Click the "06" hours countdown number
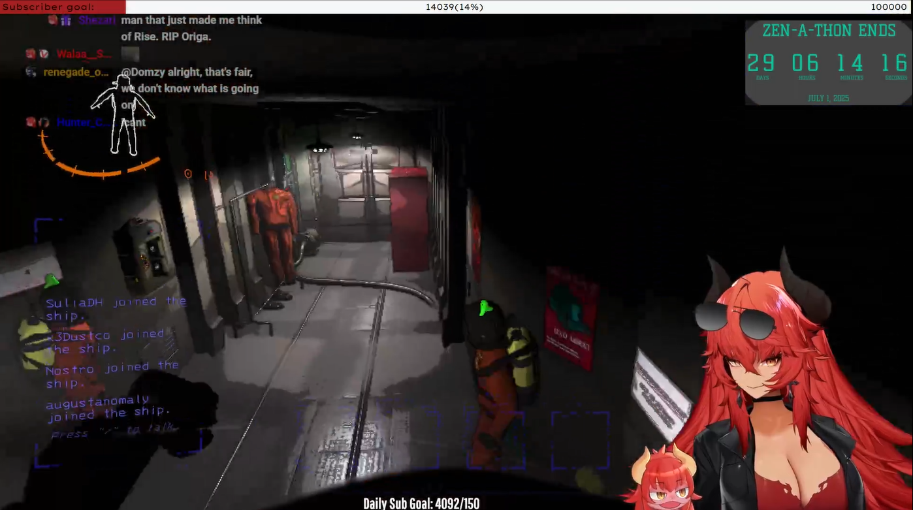913x510 pixels. click(x=805, y=63)
